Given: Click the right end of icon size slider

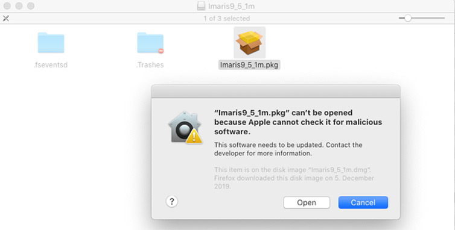Looking at the screenshot, I should (x=444, y=18).
